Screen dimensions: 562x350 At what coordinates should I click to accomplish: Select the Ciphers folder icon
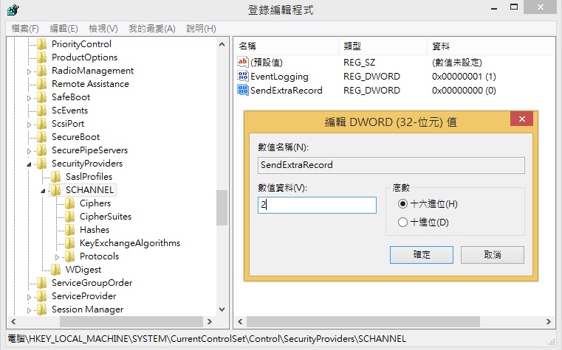click(x=70, y=203)
